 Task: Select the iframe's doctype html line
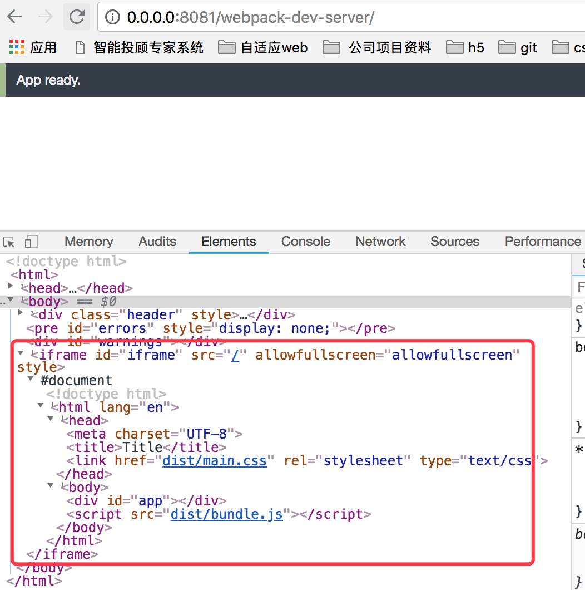coord(106,394)
